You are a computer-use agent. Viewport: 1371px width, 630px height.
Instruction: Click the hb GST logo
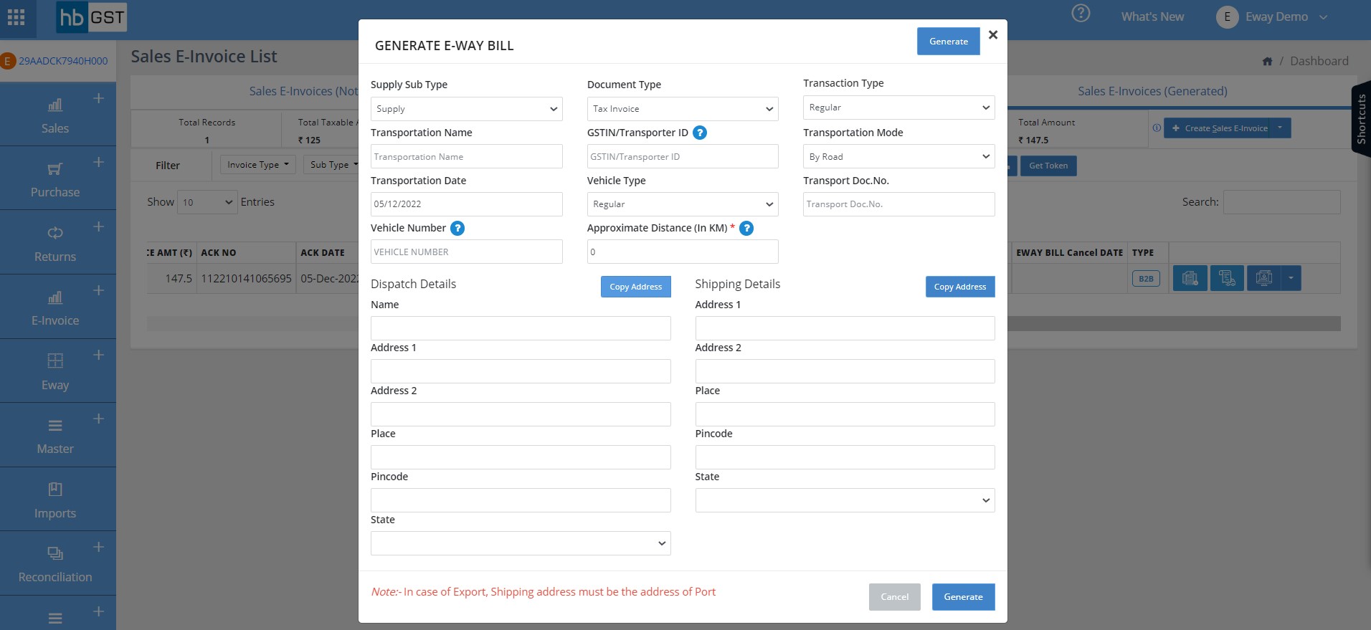pyautogui.click(x=92, y=17)
